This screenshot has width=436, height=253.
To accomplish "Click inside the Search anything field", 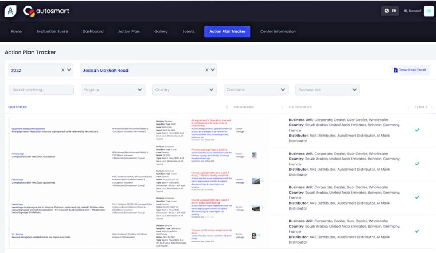I will (x=41, y=89).
